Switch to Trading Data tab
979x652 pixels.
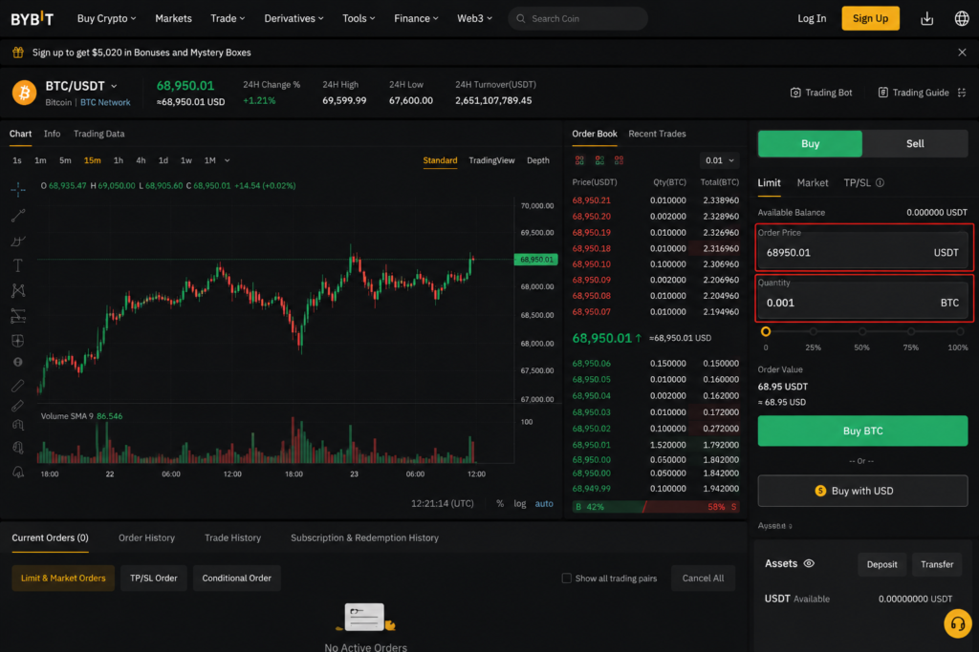click(98, 134)
